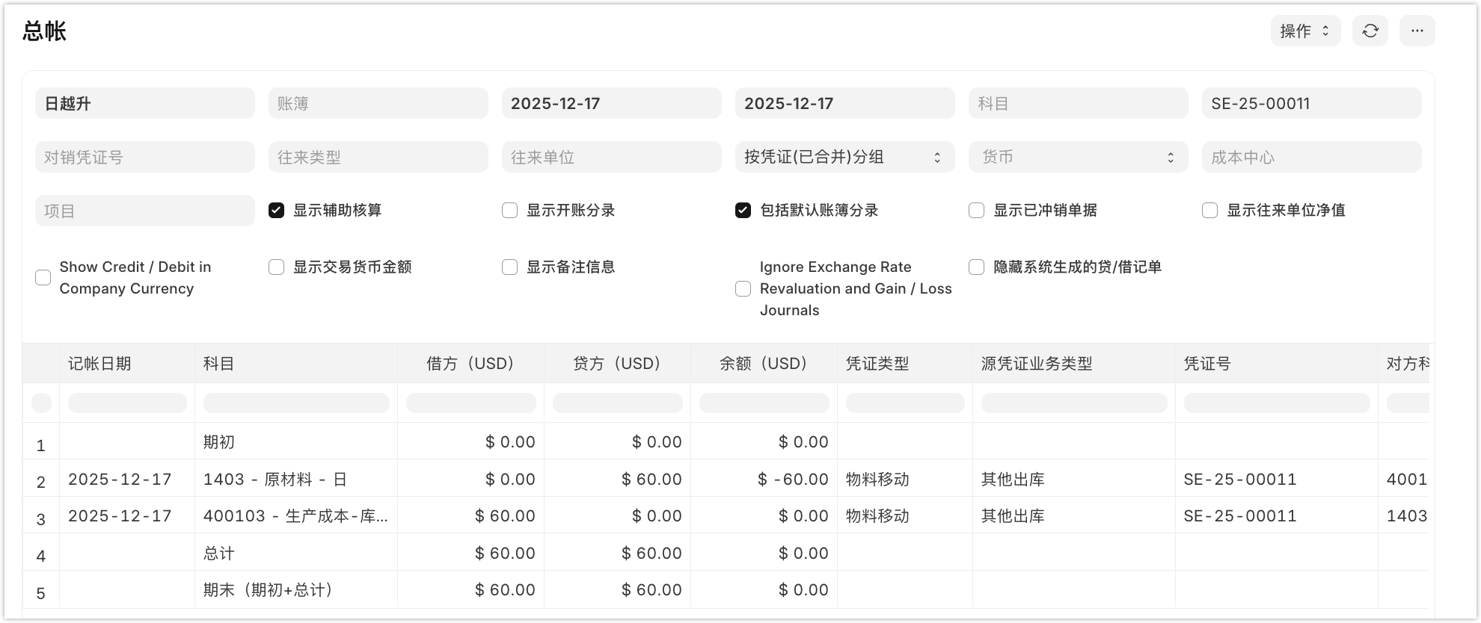Enable the 显示开账分录 checkbox
The width and height of the screenshot is (1481, 623).
[510, 211]
